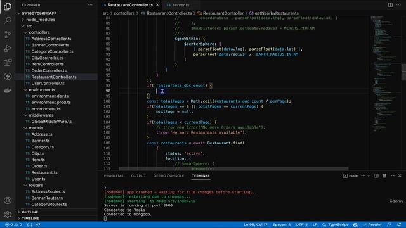Click the horizontal editor scrollbar
The image size is (406, 228).
pos(233,169)
